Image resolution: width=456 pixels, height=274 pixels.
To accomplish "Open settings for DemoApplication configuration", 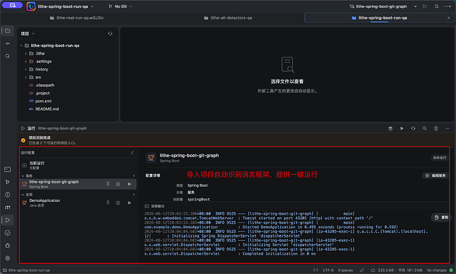I will [x=118, y=203].
